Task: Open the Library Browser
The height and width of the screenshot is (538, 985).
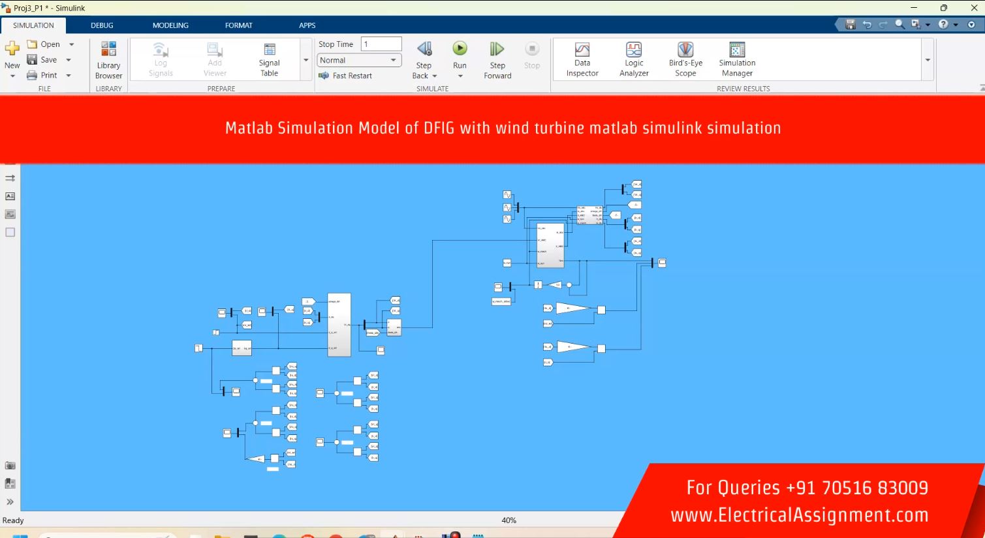Action: point(108,60)
